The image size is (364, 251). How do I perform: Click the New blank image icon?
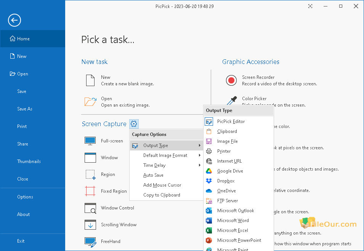pos(90,80)
